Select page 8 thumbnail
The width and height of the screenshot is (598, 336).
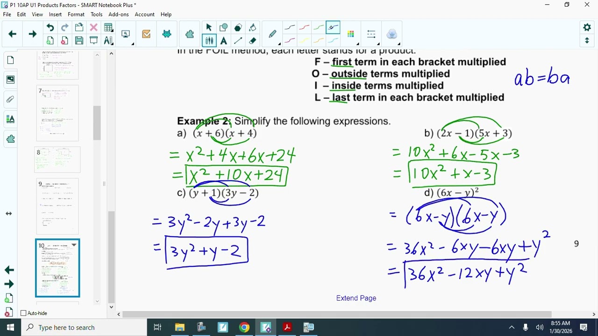click(x=57, y=160)
